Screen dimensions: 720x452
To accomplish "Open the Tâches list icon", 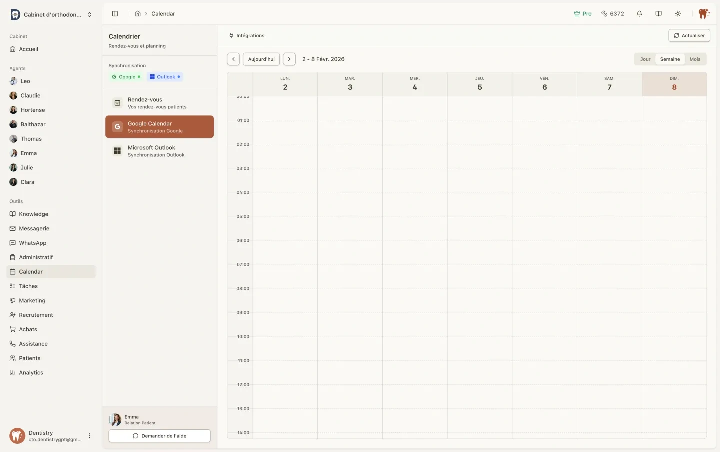I will pyautogui.click(x=28, y=286).
